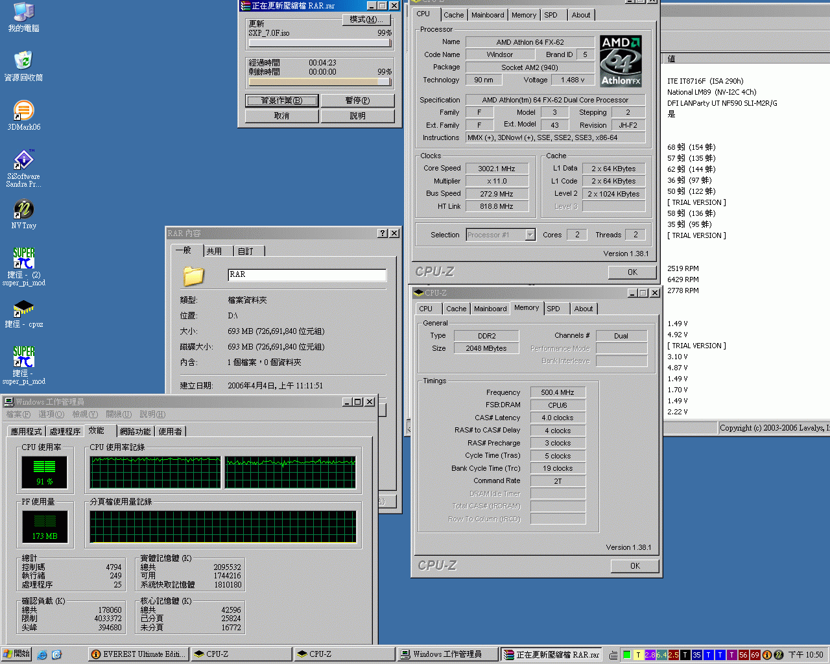Click the purple 2.8 tray sensor icon
Image resolution: width=830 pixels, height=664 pixels.
(650, 655)
